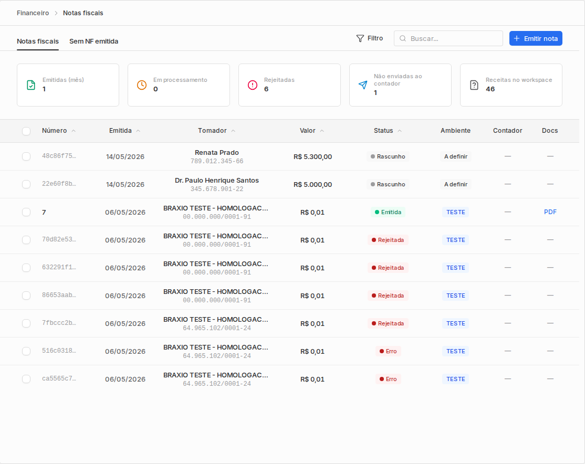Viewport: 585px width, 464px height.
Task: Click the invoice id 86653aab
Action: 59,295
